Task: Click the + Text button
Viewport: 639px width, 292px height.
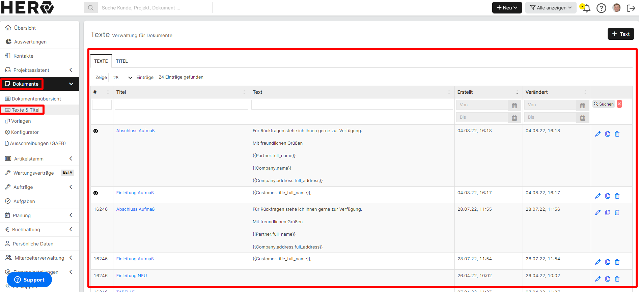Action: coord(621,34)
